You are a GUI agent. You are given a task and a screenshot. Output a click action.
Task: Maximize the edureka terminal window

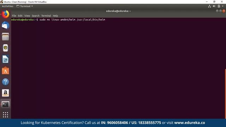(x=220, y=11)
